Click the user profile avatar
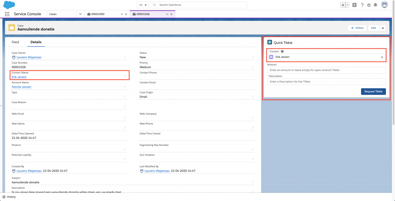The image size is (395, 201). 384,5
